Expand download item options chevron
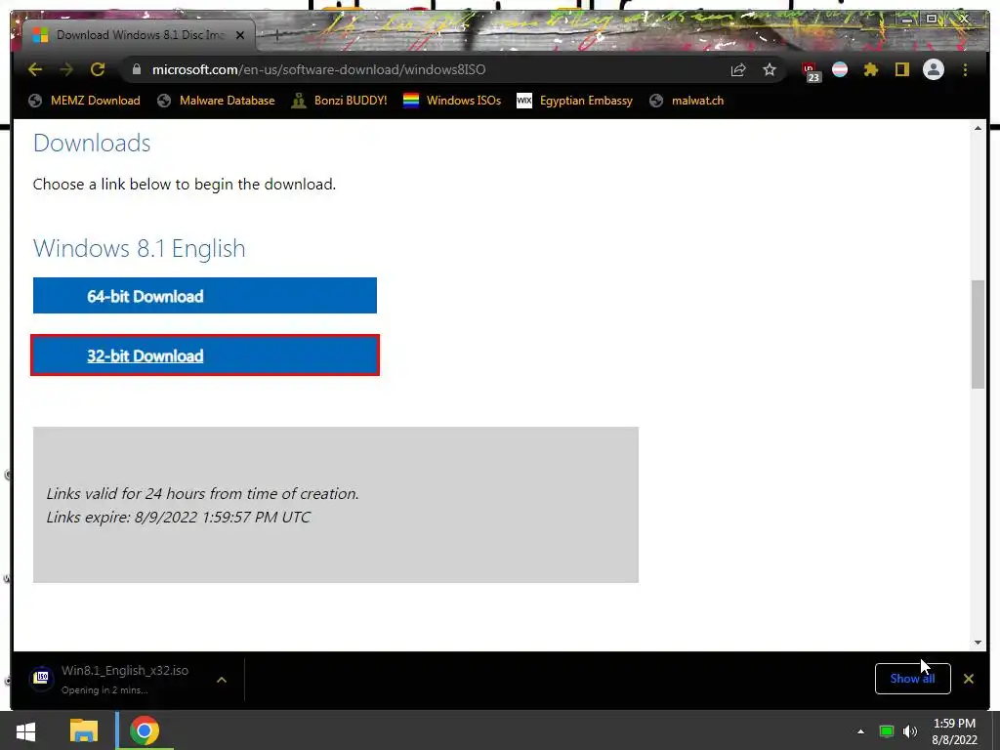This screenshot has width=1000, height=750. (222, 680)
